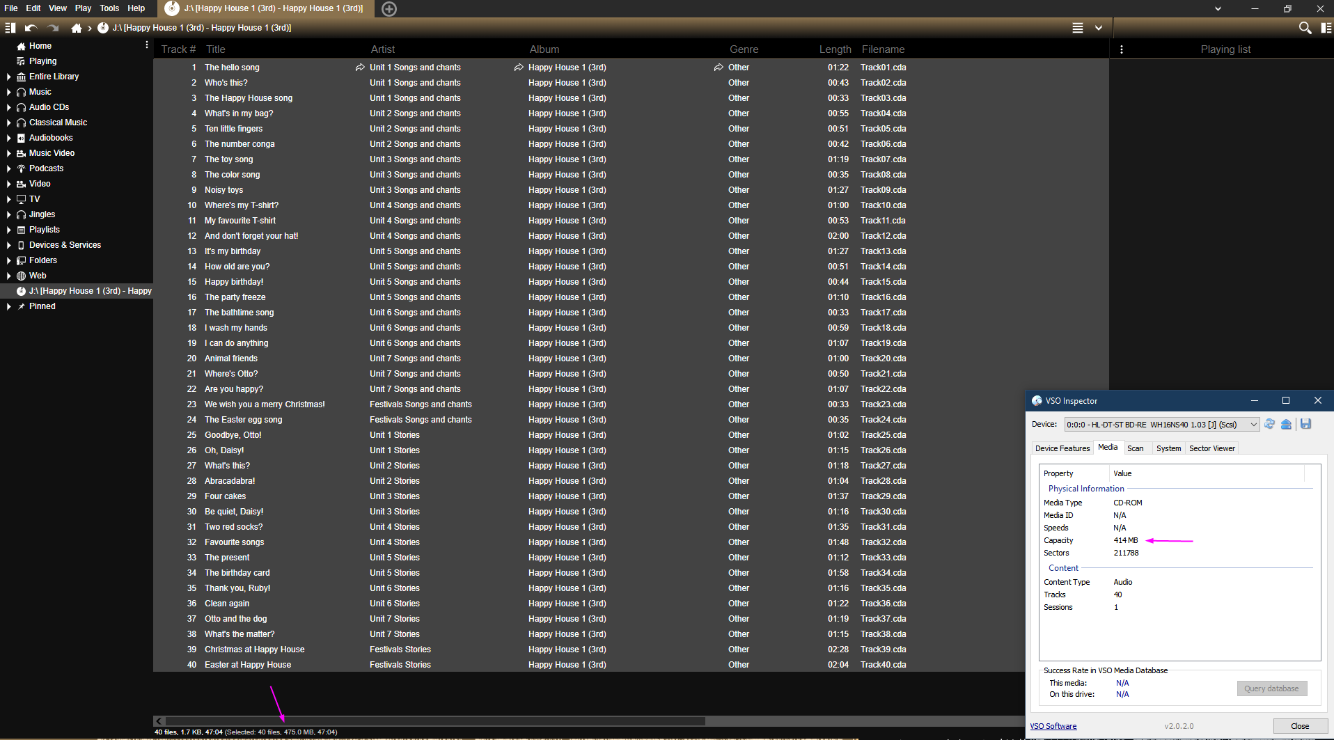Viewport: 1334px width, 740px height.
Task: Click the save icon in VSO Inspector
Action: coord(1305,425)
